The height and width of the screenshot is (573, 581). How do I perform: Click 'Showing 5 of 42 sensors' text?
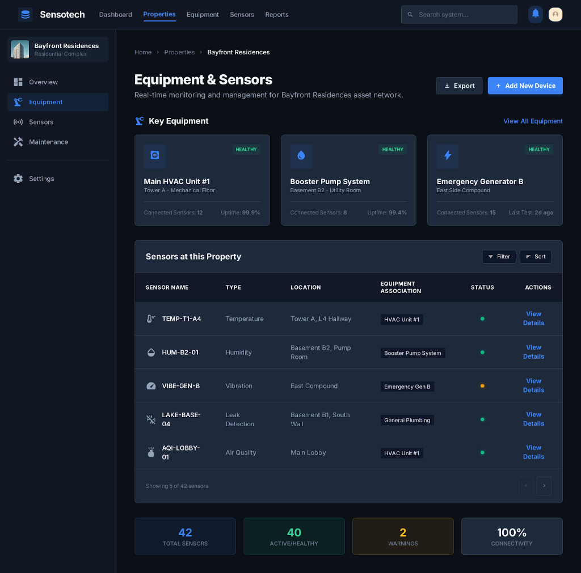pyautogui.click(x=177, y=486)
